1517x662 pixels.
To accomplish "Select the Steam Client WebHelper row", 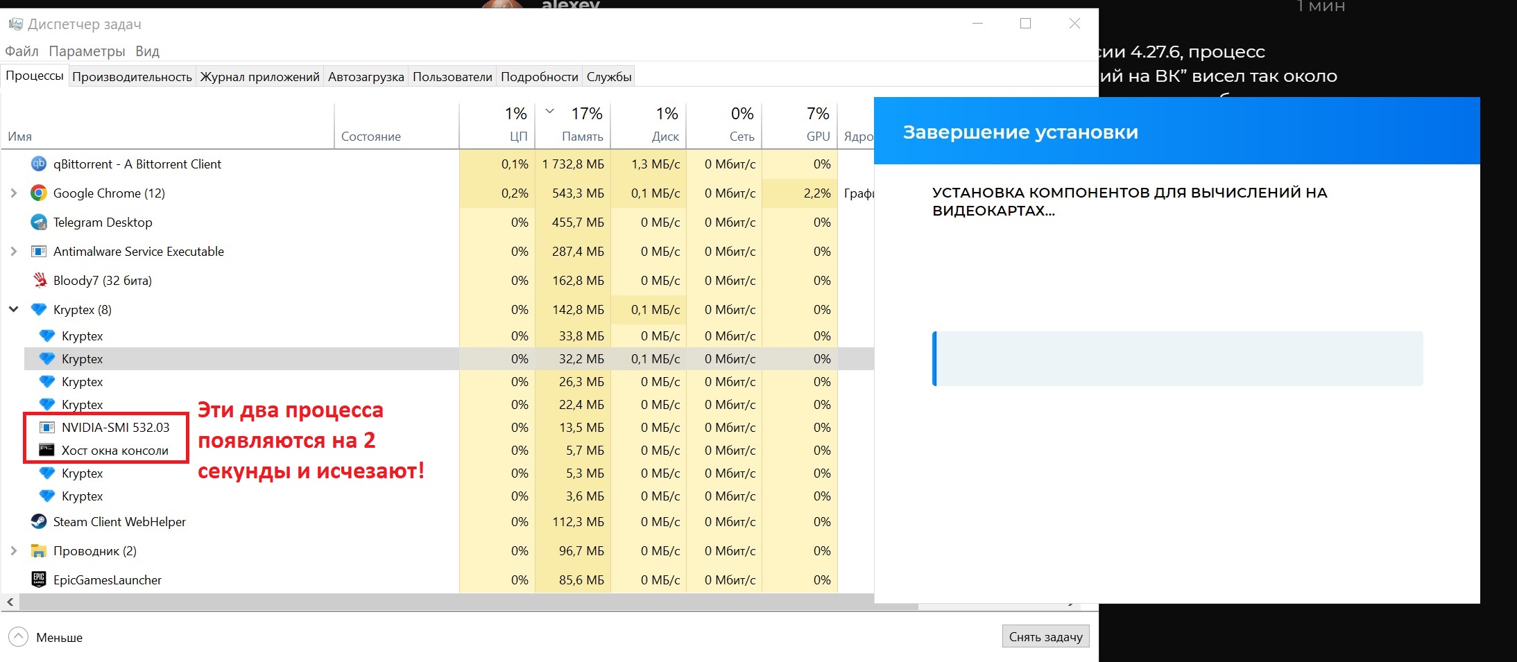I will pos(438,522).
